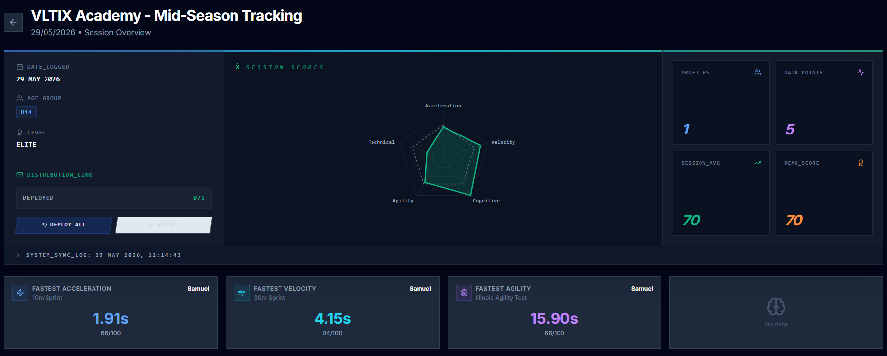
Task: Deploy all with the DEPLOY_ALL button
Action: pyautogui.click(x=64, y=225)
